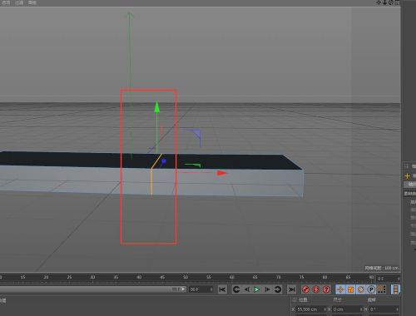Open the third viewport menu item
This screenshot has height=316, width=416.
32,2
